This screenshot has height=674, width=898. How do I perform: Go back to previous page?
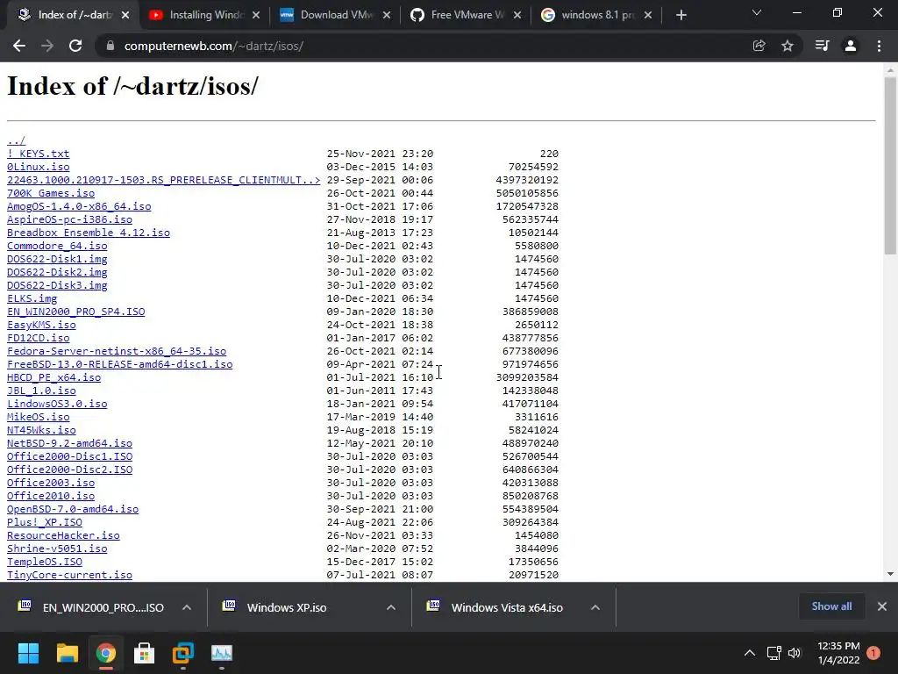[x=19, y=46]
